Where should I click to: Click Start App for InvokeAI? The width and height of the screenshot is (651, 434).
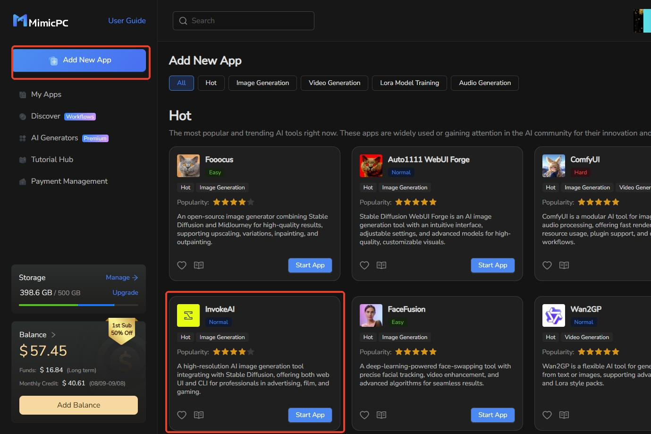(310, 415)
